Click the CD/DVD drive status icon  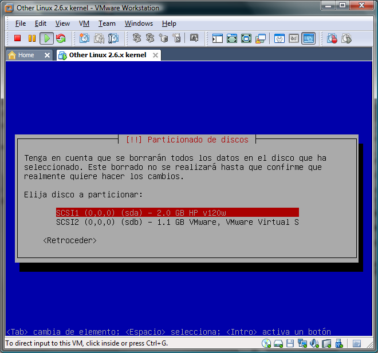tap(266, 343)
